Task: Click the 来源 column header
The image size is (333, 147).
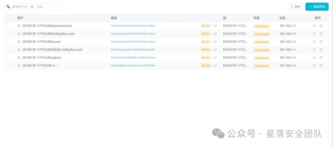Action: tap(256, 18)
